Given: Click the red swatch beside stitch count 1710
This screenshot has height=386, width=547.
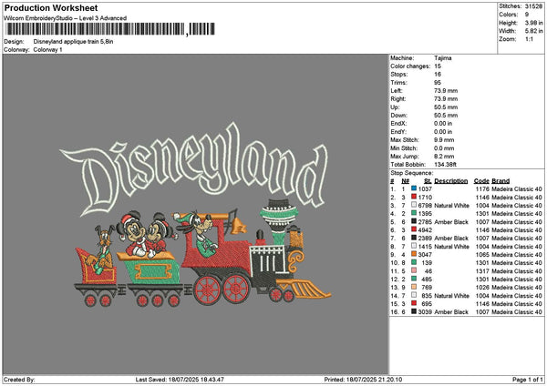Looking at the screenshot, I should [x=414, y=197].
